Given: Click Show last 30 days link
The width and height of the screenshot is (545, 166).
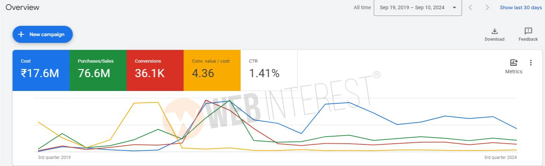Looking at the screenshot, I should pos(521,7).
